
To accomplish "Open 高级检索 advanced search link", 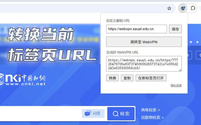I will tap(150, 110).
